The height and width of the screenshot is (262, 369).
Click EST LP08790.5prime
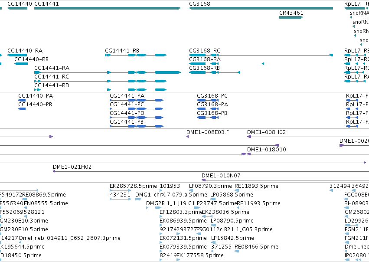[x=232, y=221]
